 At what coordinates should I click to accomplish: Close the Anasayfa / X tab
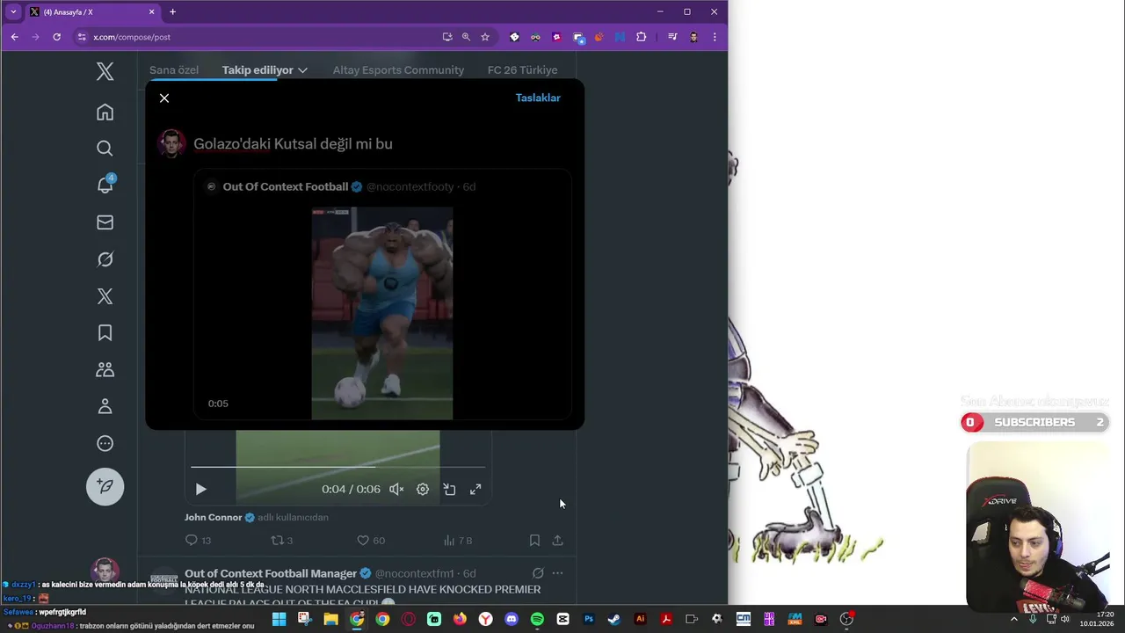pos(152,12)
